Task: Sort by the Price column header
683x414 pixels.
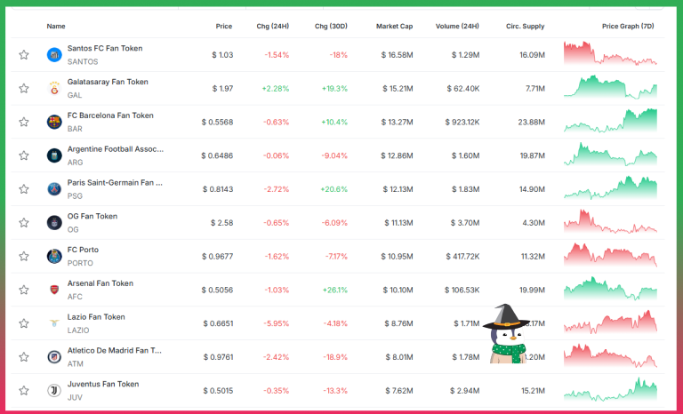Action: [224, 26]
